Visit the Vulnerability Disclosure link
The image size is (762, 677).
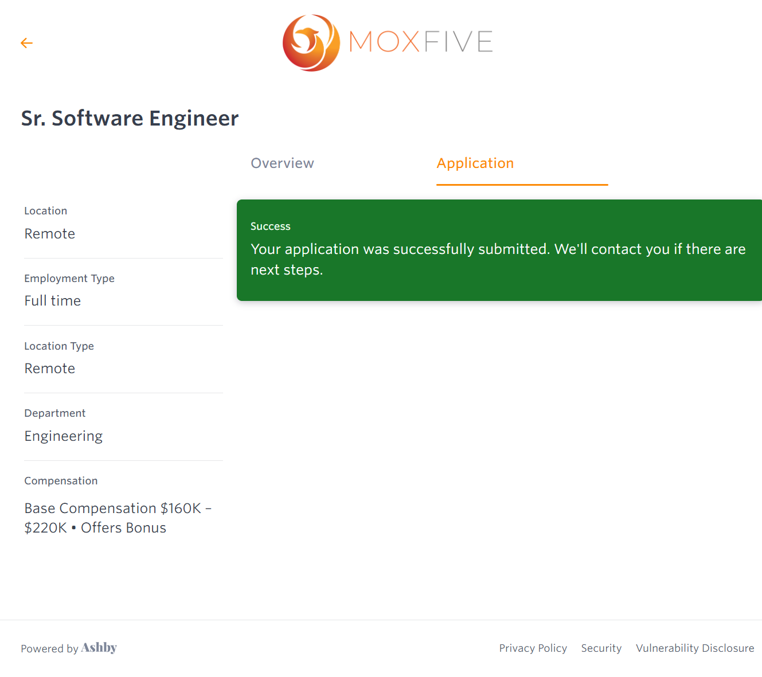(x=694, y=648)
